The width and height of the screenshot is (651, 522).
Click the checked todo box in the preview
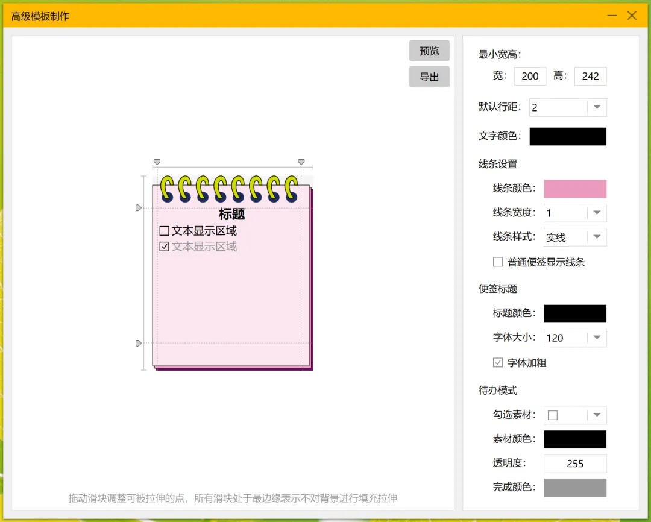coord(164,247)
